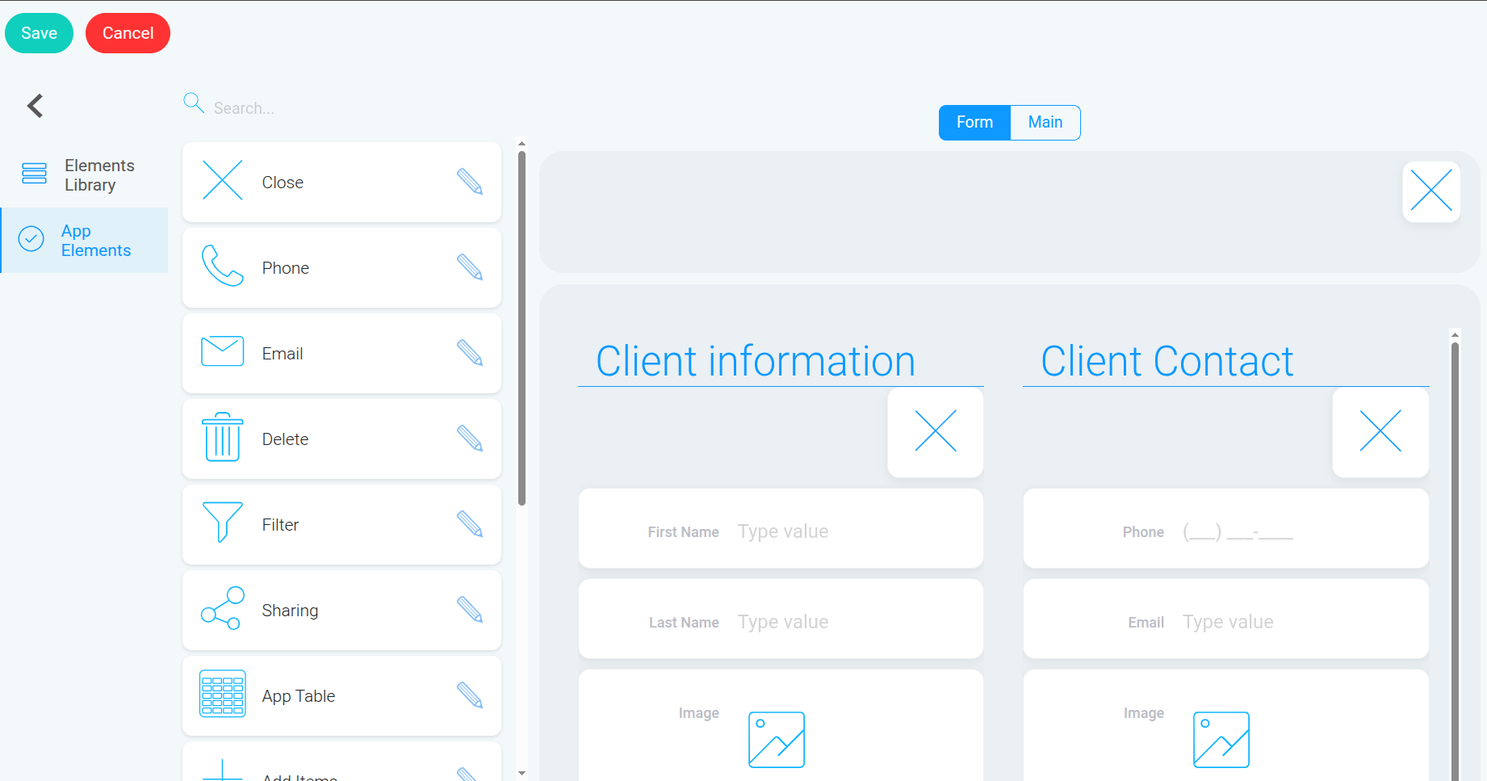Edit the Email element with pencil

[x=470, y=353]
